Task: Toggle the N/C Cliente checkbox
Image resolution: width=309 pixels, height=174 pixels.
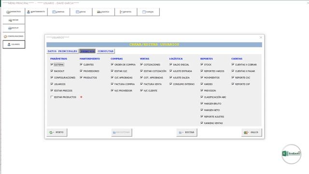Action: click(141, 90)
